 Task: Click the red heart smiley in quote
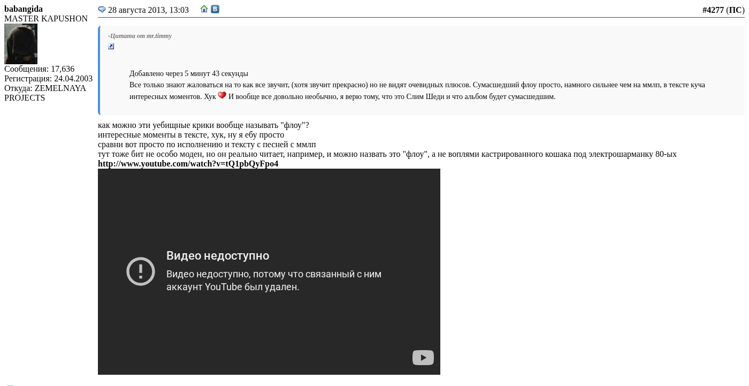pyautogui.click(x=222, y=95)
